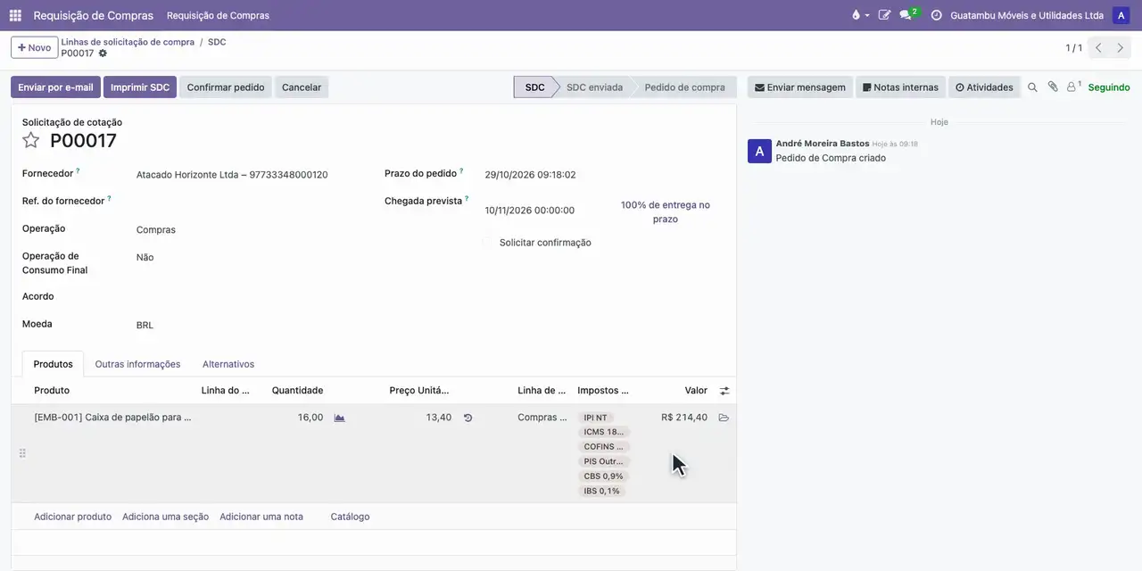Open company switcher Guatambu Móveis e Utilidades Ltda
The image size is (1142, 571).
click(1027, 15)
